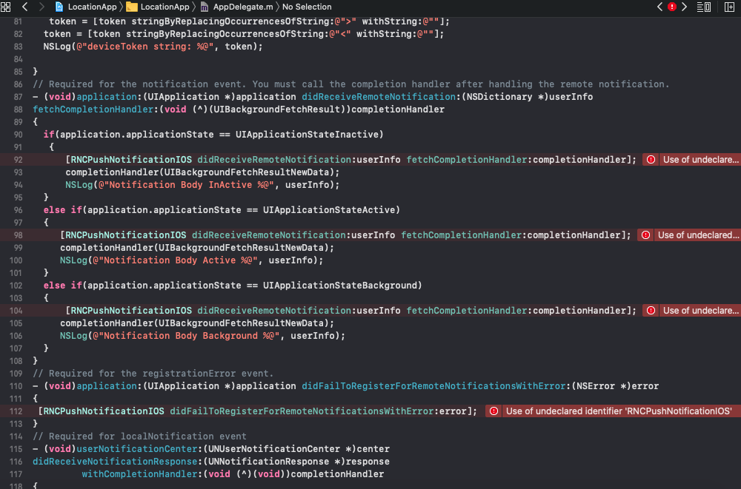Click error icon on line 104

pyautogui.click(x=651, y=311)
